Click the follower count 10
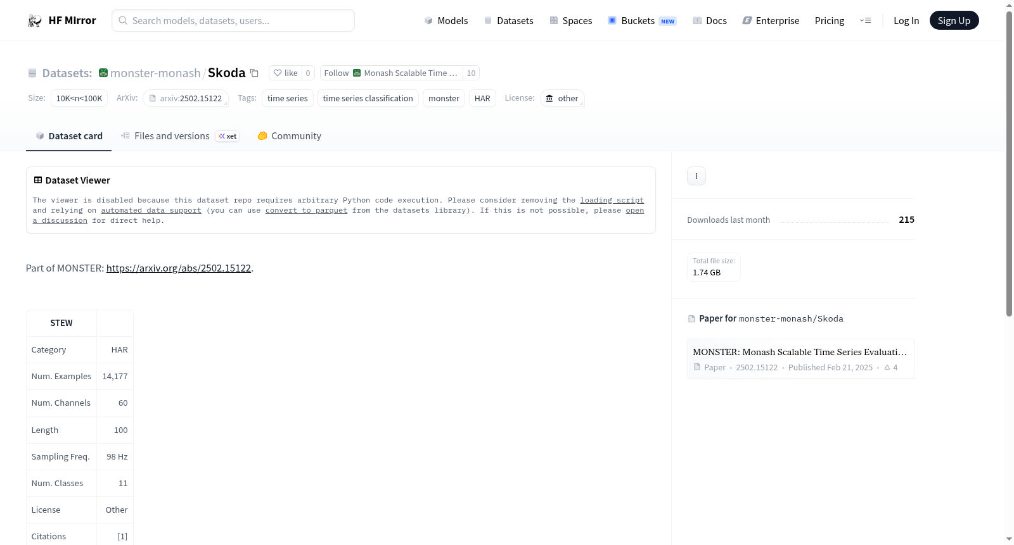 tap(471, 73)
